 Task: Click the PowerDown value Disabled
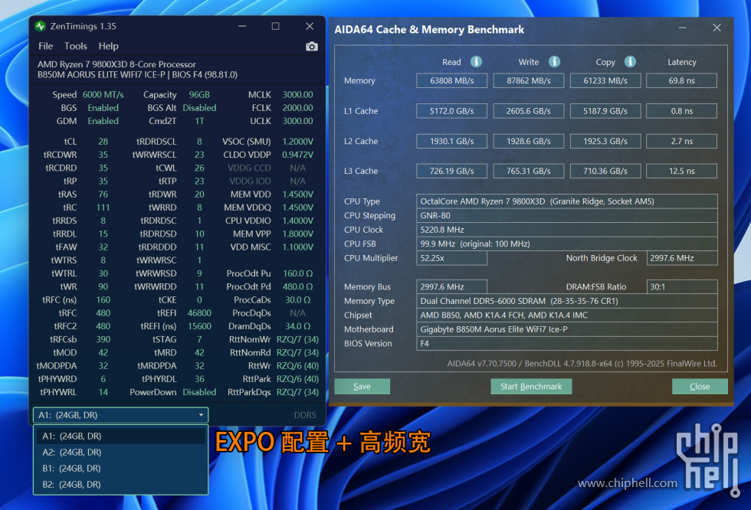pyautogui.click(x=199, y=392)
